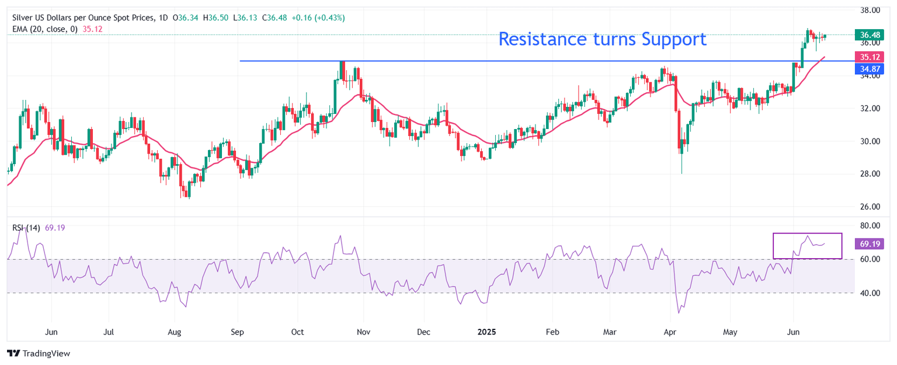The width and height of the screenshot is (897, 365).
Task: Click the Aug label on the time axis
Action: (174, 332)
